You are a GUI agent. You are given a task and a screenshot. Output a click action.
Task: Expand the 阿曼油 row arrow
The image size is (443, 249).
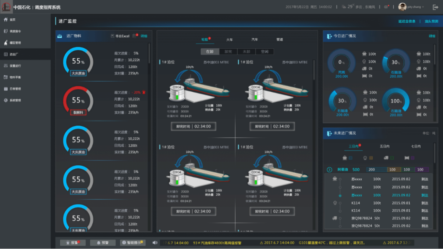click(330, 170)
